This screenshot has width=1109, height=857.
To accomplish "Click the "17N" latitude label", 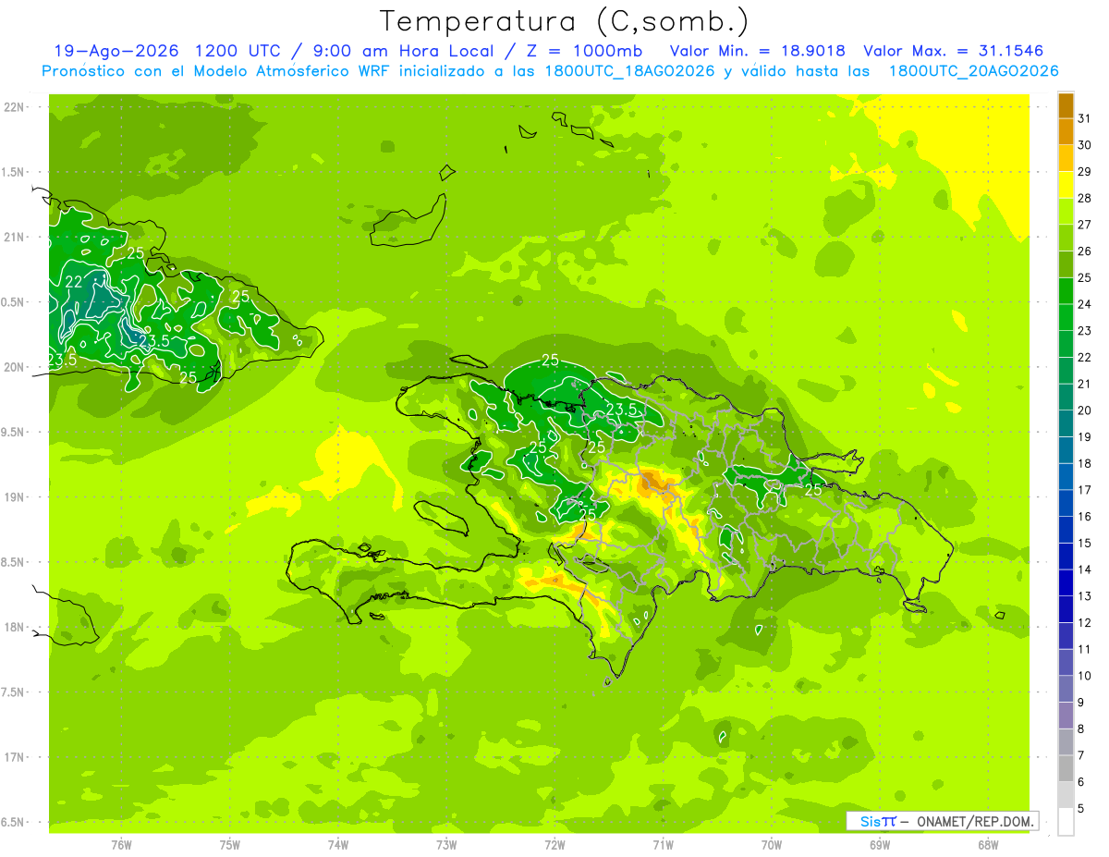I will [16, 757].
